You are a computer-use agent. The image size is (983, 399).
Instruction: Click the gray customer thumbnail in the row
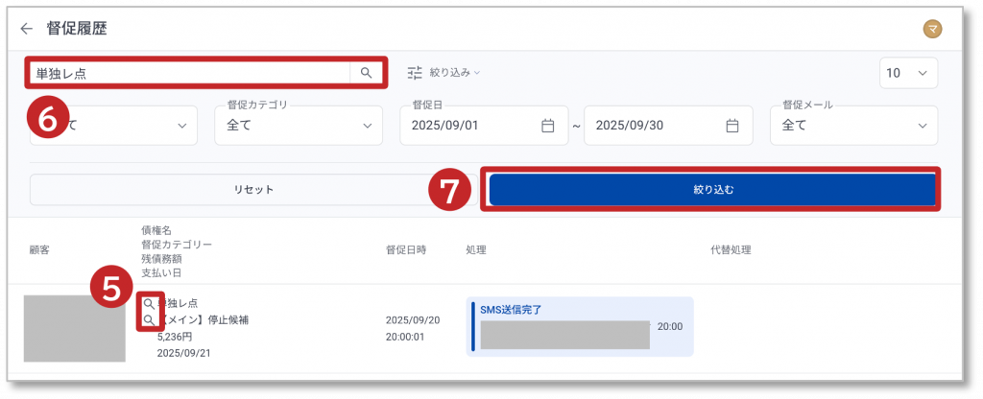pos(74,328)
